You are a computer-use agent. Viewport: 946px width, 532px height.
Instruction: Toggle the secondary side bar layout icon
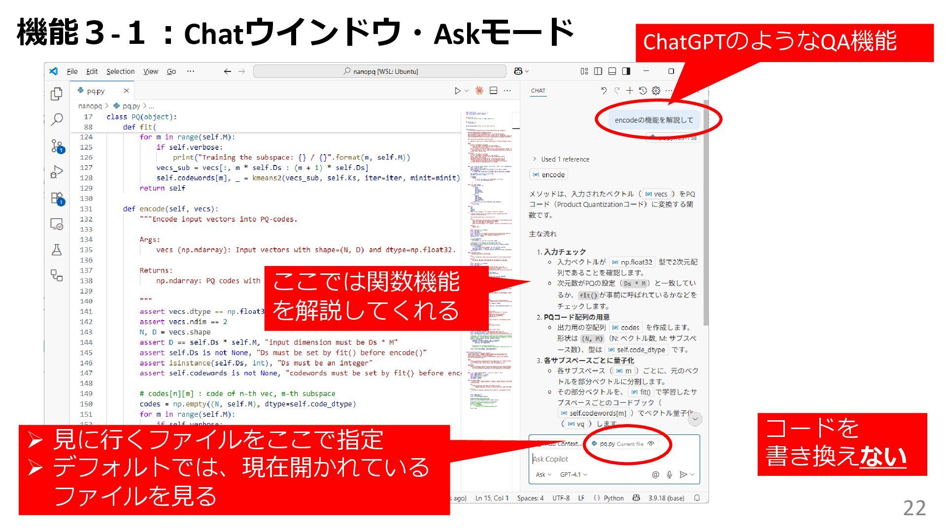626,71
